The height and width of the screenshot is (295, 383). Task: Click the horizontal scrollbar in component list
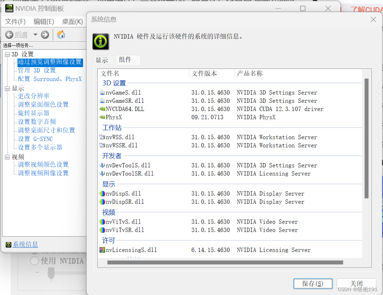[225, 263]
